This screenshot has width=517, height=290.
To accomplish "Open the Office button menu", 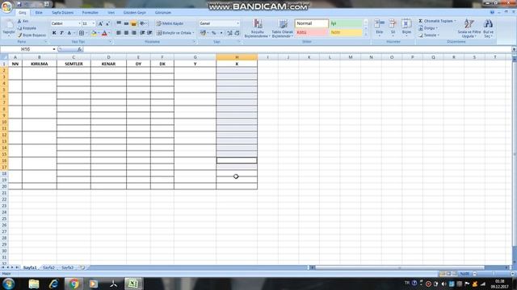I will pos(6,6).
